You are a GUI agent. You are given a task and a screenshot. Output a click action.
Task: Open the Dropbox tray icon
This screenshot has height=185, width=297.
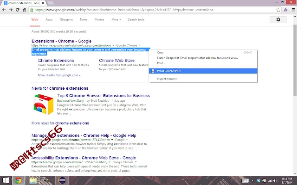click(258, 181)
